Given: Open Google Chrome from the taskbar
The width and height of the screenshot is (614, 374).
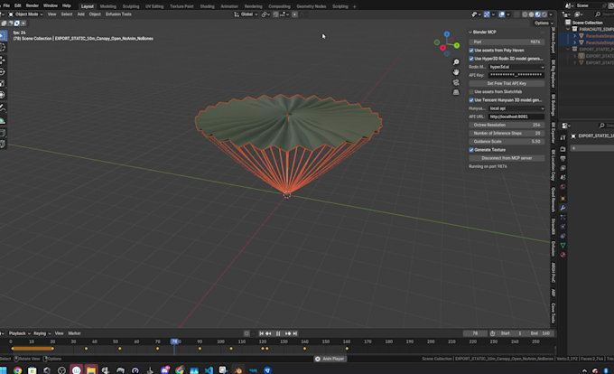Looking at the screenshot, I should (18, 370).
